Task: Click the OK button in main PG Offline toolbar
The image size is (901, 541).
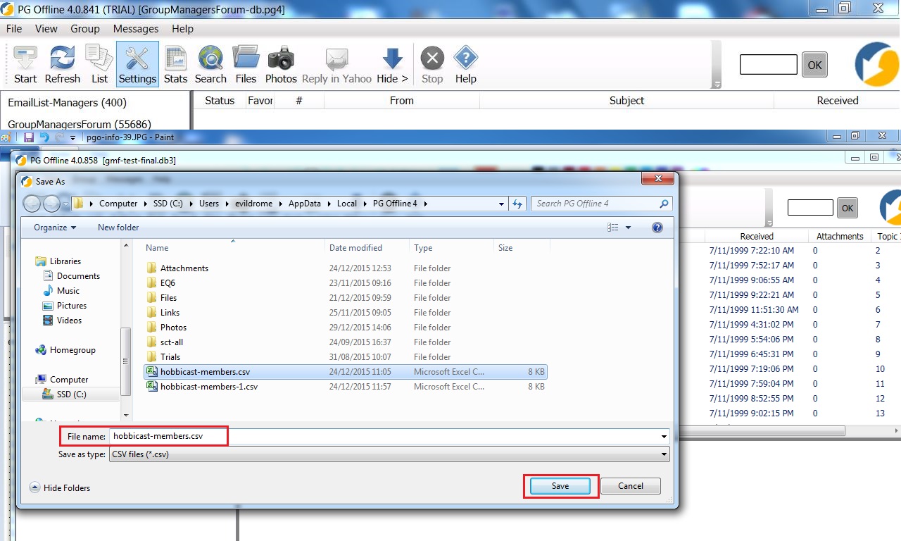Action: (814, 65)
